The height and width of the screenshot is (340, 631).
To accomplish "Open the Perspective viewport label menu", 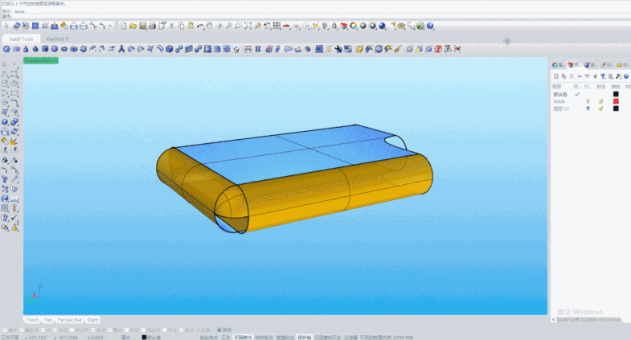I will point(41,60).
